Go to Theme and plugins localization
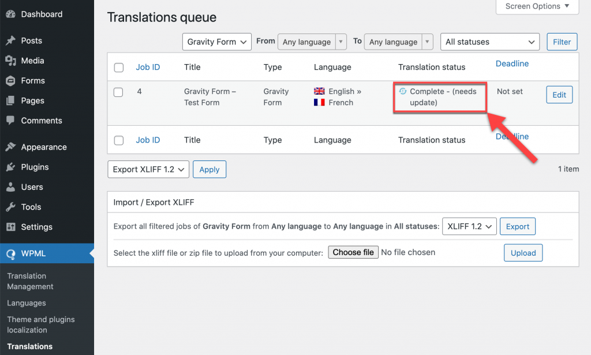The image size is (591, 355). point(41,324)
